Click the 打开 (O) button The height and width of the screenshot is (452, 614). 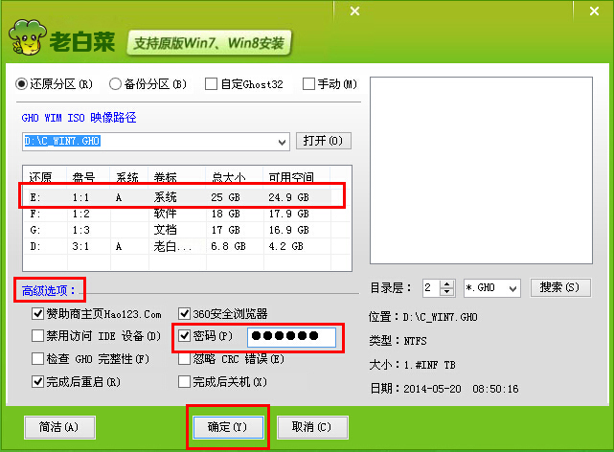point(324,141)
